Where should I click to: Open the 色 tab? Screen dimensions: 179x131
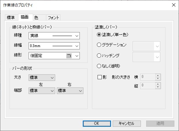[x=39, y=18]
